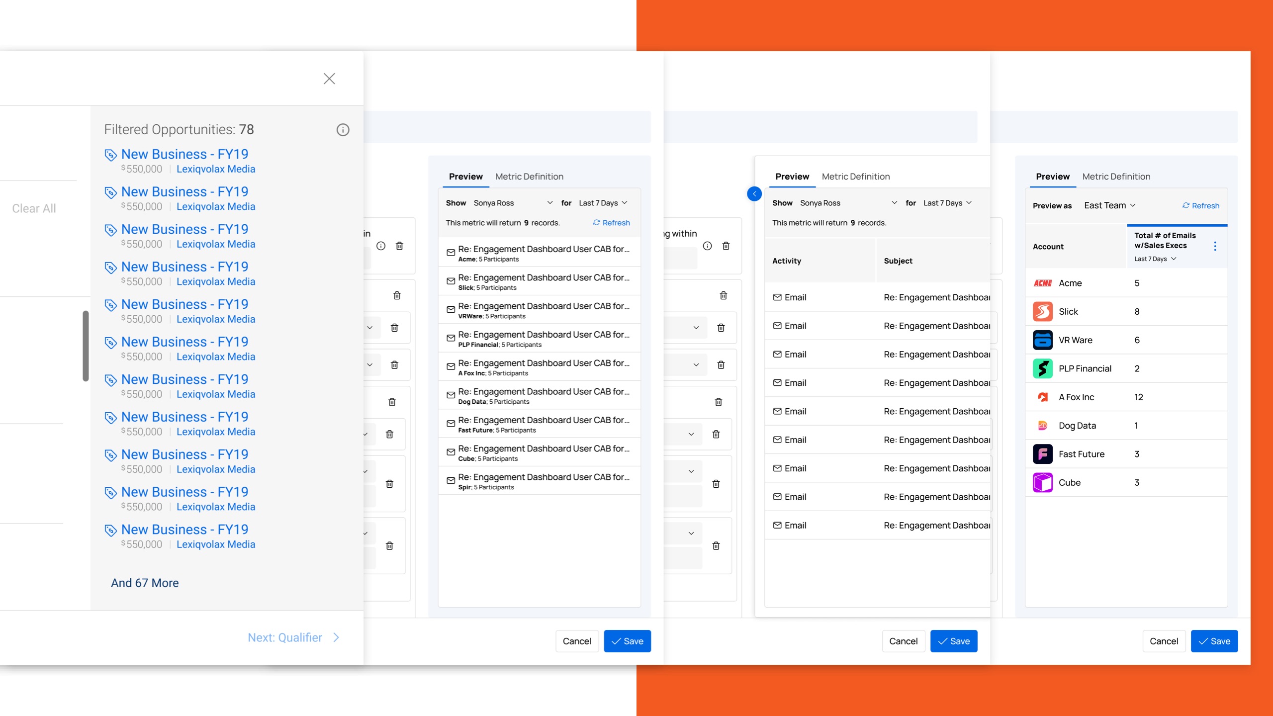Screen dimensions: 1273x716
Task: Click the VR Ware account logo
Action: 1042,340
